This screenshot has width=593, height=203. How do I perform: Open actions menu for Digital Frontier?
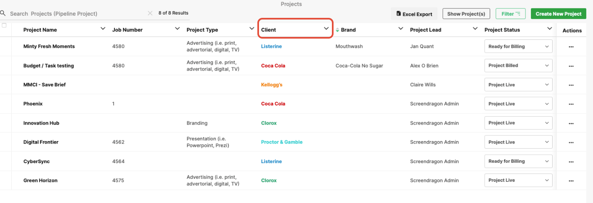[571, 142]
